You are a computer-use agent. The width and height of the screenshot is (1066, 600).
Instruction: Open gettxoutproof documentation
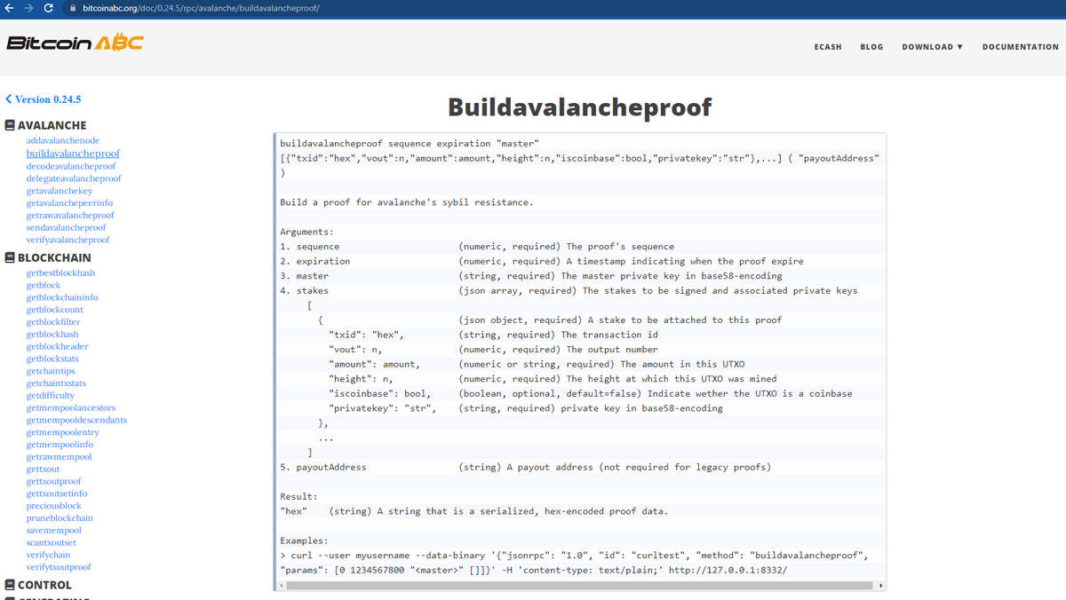click(53, 482)
